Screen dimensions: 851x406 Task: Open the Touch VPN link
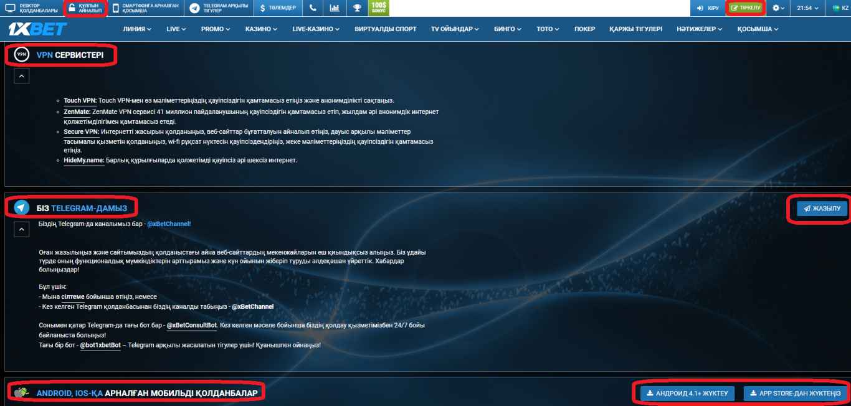(80, 100)
